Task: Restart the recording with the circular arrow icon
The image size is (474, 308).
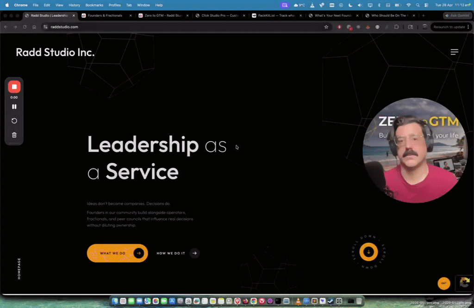Action: 14,121
